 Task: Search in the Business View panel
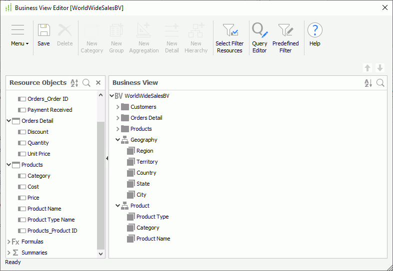(380, 83)
